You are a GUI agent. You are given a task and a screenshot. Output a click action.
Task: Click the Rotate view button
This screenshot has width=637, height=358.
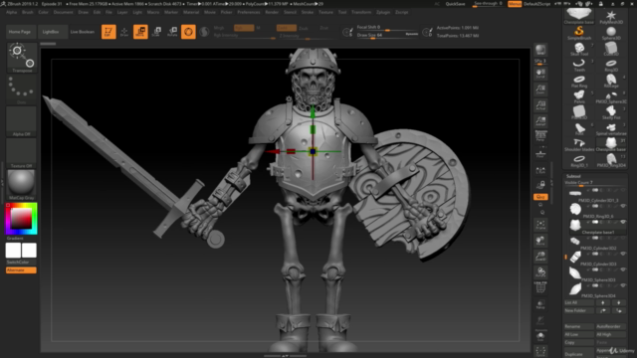540,272
